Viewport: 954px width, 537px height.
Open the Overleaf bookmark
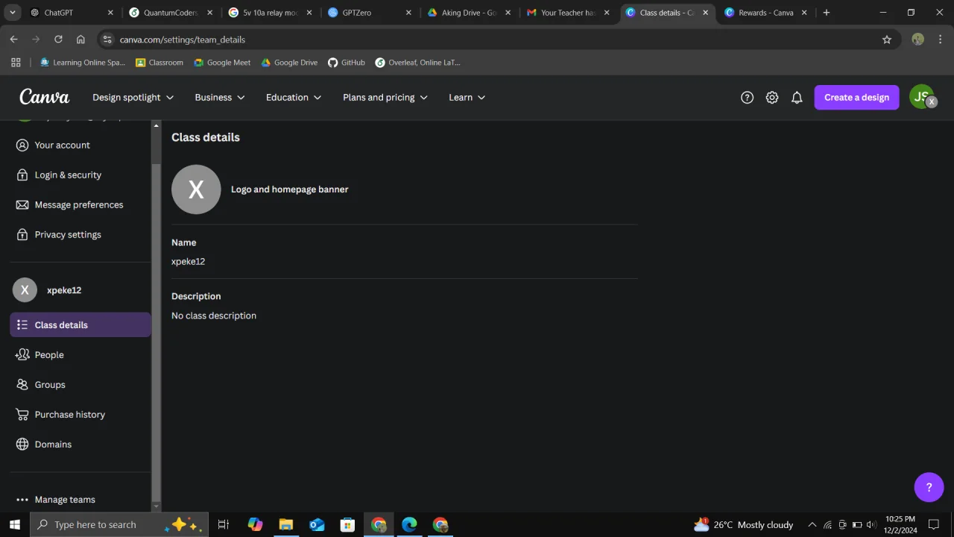tap(418, 63)
